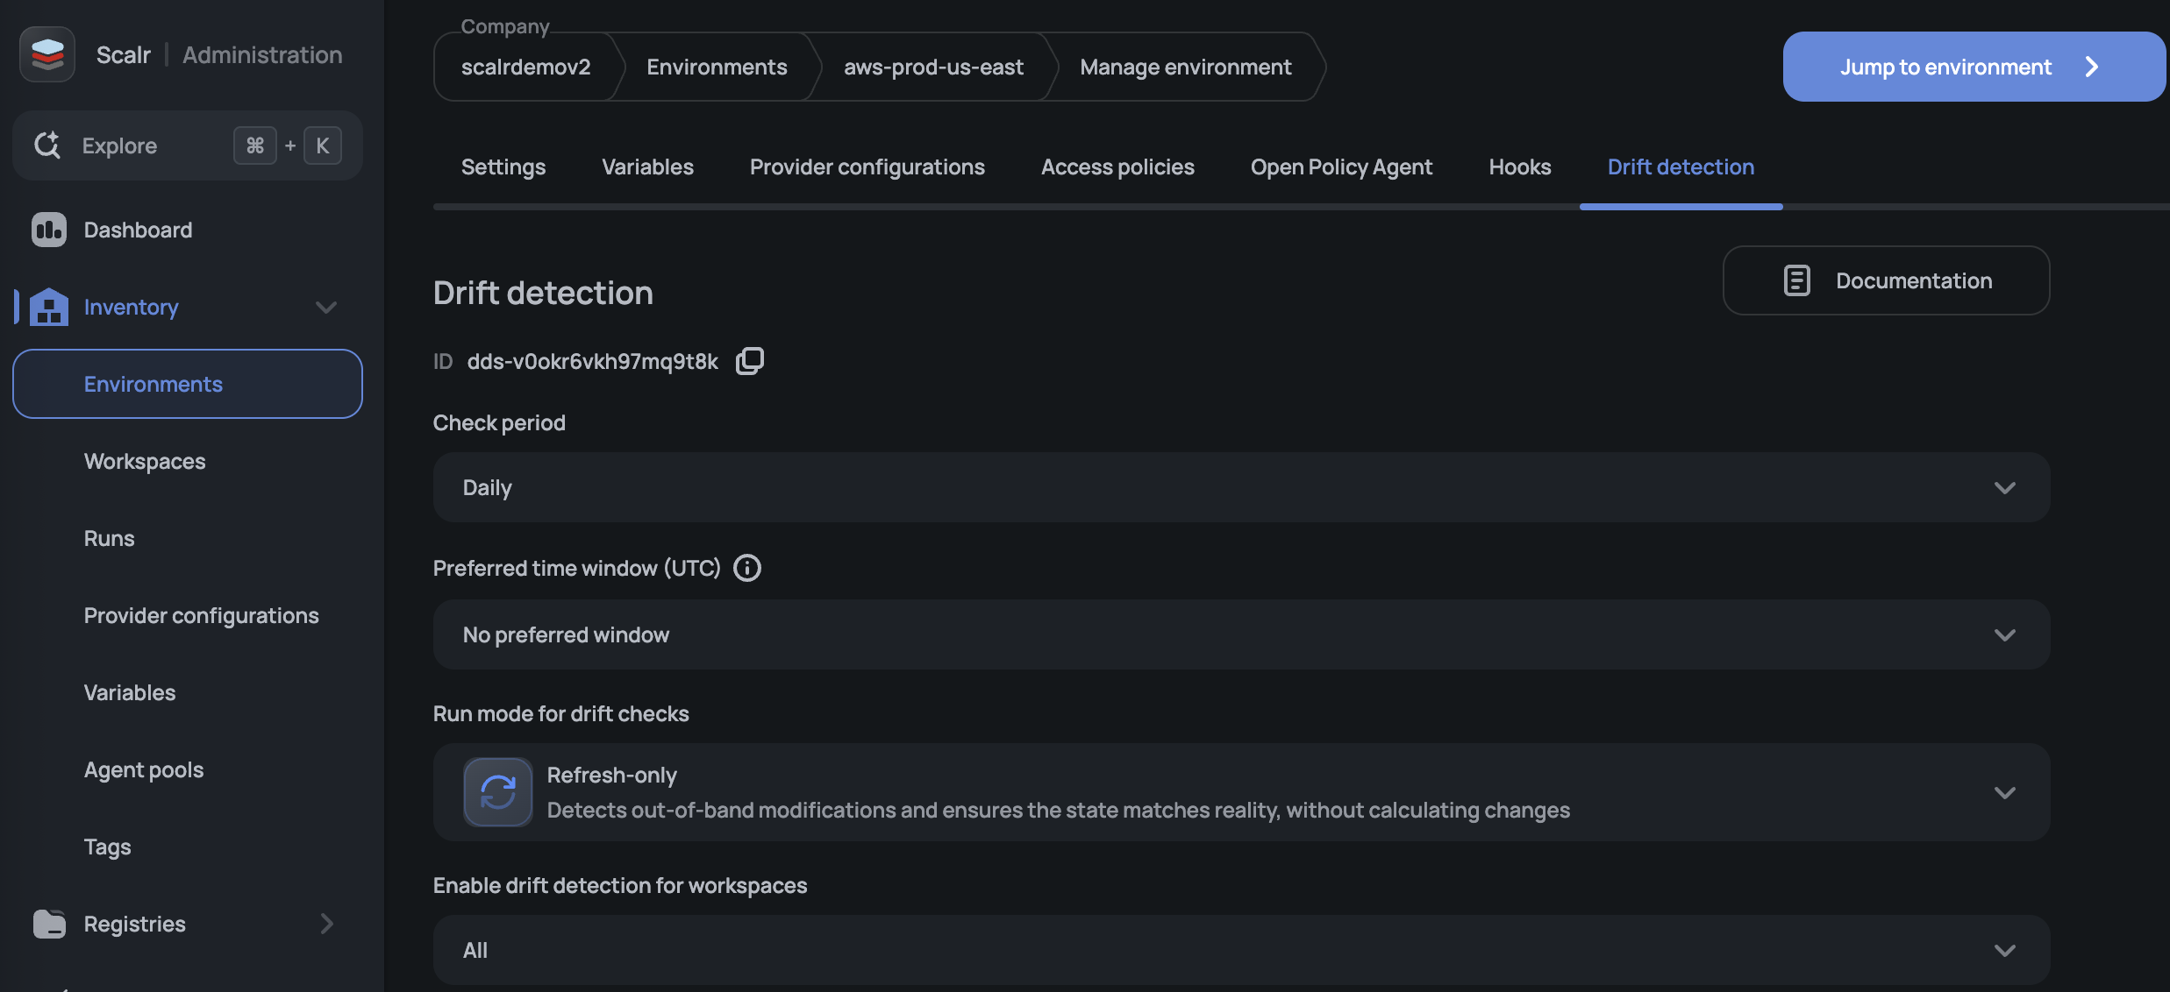Go to aws-prod-us-east breadcrumb
Screen dimensions: 2170x992
pos(933,67)
